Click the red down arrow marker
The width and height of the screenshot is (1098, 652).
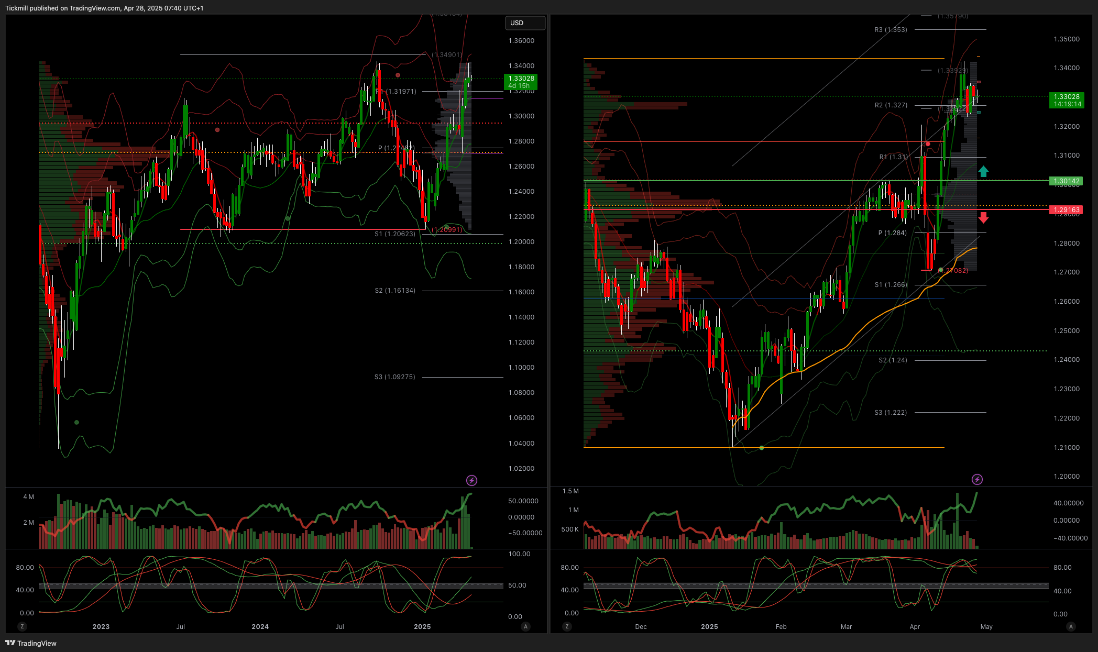[983, 218]
